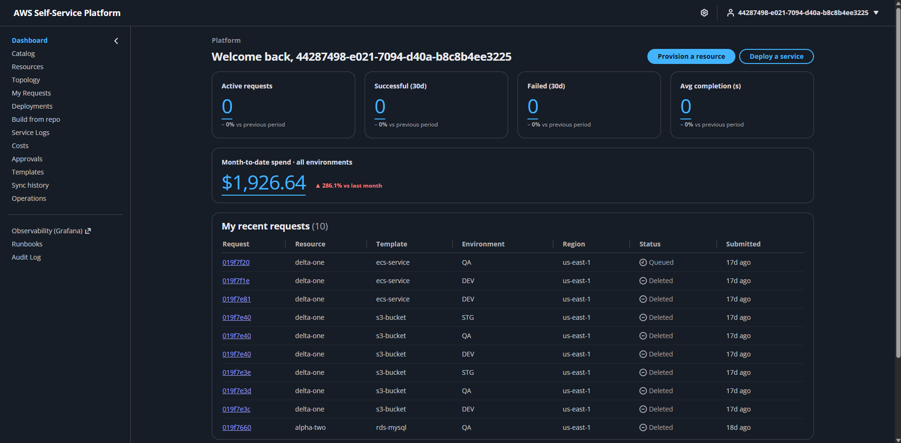
Task: Sort by the Status column header
Action: pos(650,244)
